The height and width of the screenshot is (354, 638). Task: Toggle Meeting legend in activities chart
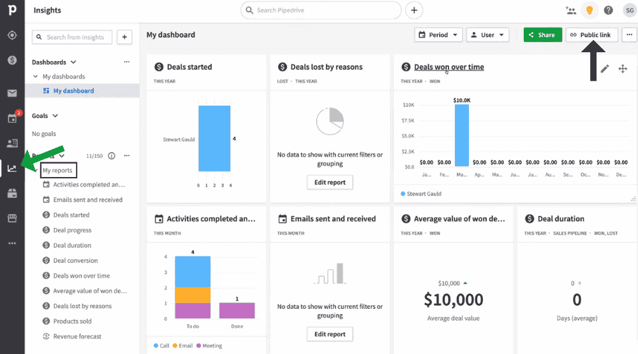coord(209,346)
